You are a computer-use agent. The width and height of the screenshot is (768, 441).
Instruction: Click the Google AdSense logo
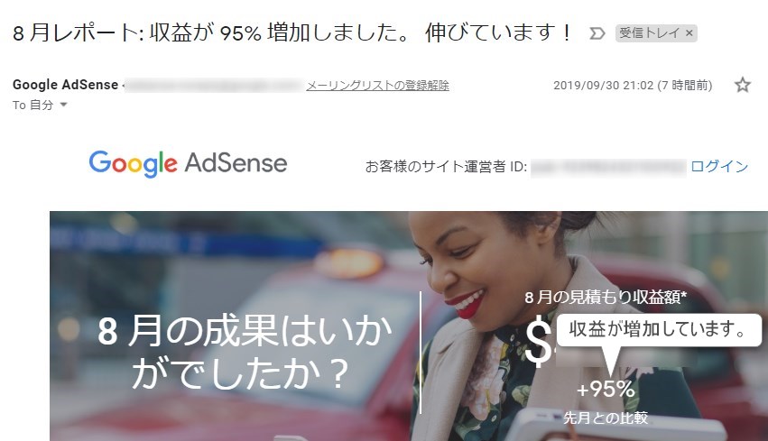[x=188, y=163]
